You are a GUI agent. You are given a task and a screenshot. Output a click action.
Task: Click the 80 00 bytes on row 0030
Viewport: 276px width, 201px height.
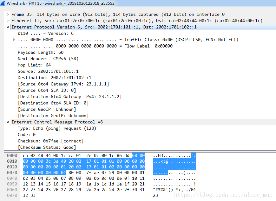point(75,173)
